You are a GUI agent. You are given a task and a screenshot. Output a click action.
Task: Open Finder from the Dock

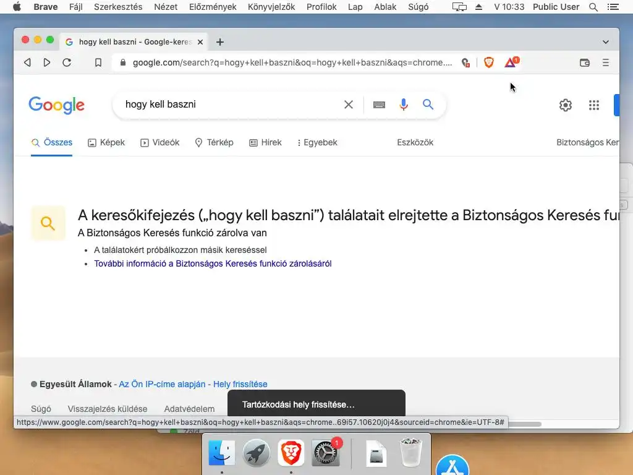coord(222,453)
